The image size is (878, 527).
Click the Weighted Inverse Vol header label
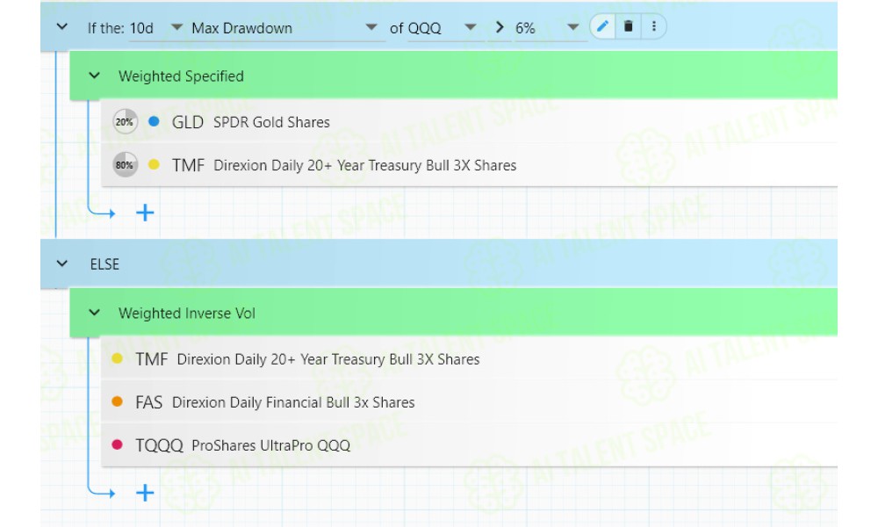(x=186, y=313)
